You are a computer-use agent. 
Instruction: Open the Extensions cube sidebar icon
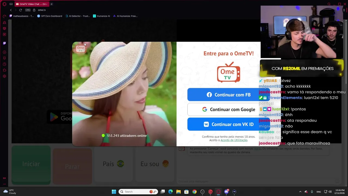tap(4, 70)
